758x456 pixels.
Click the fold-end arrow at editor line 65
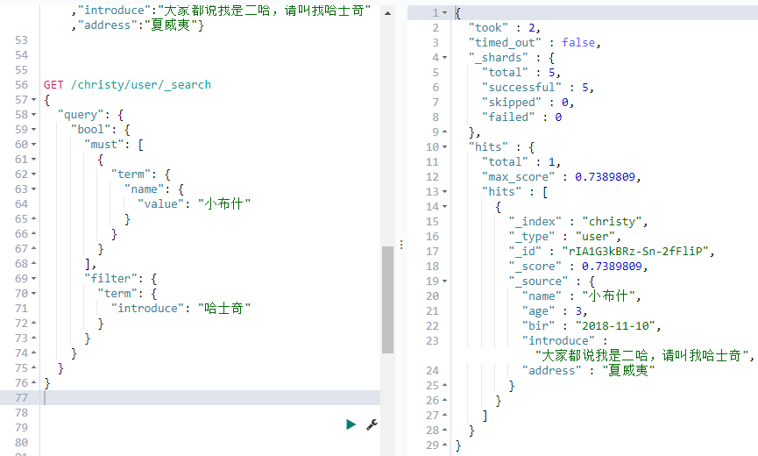coord(34,218)
